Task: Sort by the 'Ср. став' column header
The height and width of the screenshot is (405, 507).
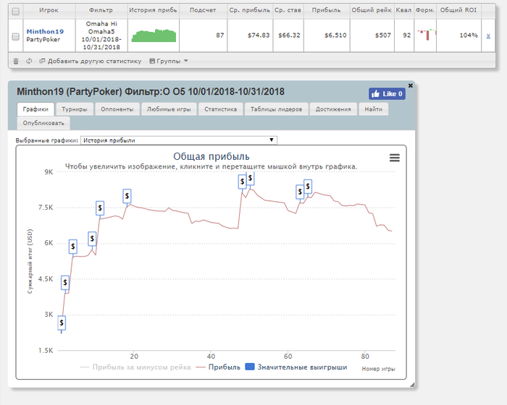Action: pos(288,10)
